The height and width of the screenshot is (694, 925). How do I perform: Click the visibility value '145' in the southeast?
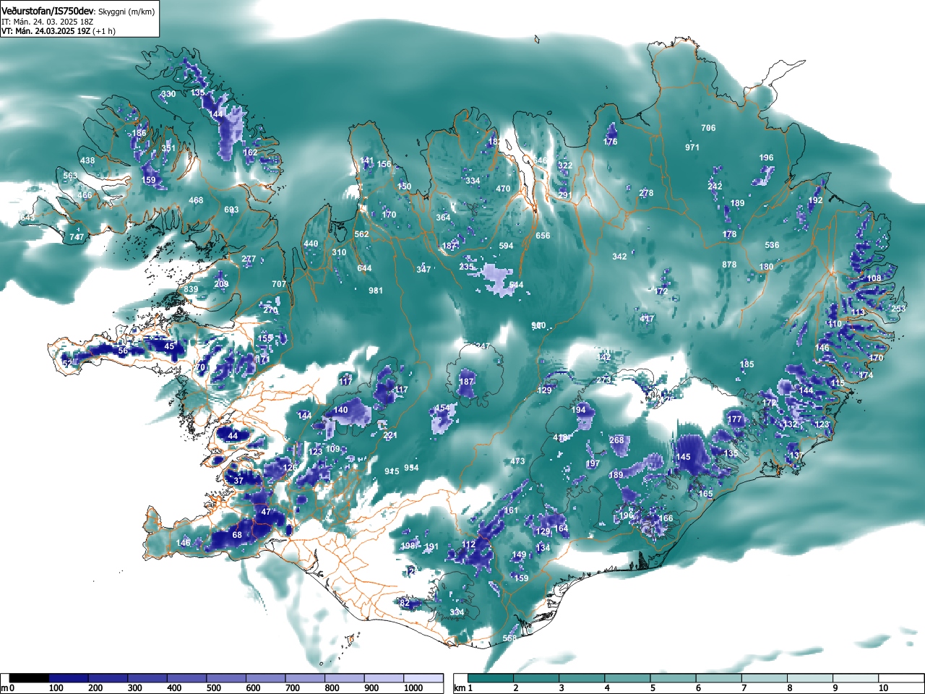[x=683, y=457]
